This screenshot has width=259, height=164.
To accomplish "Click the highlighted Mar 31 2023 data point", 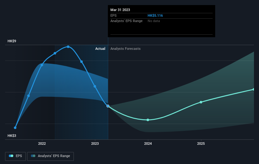I will coord(108,106).
